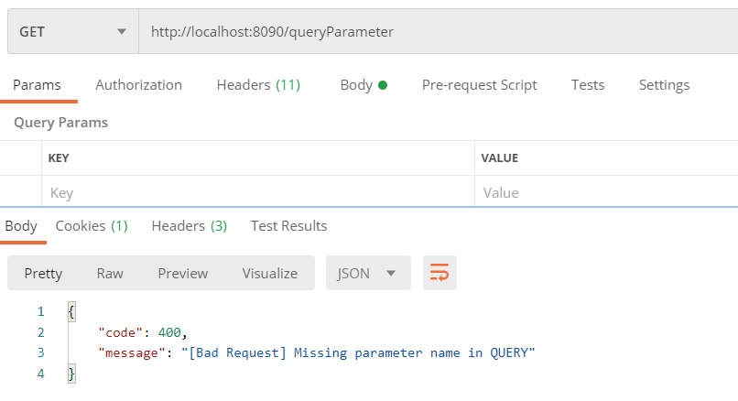The width and height of the screenshot is (738, 401).
Task: Click the Missing parameter message text
Action: pyautogui.click(x=358, y=353)
